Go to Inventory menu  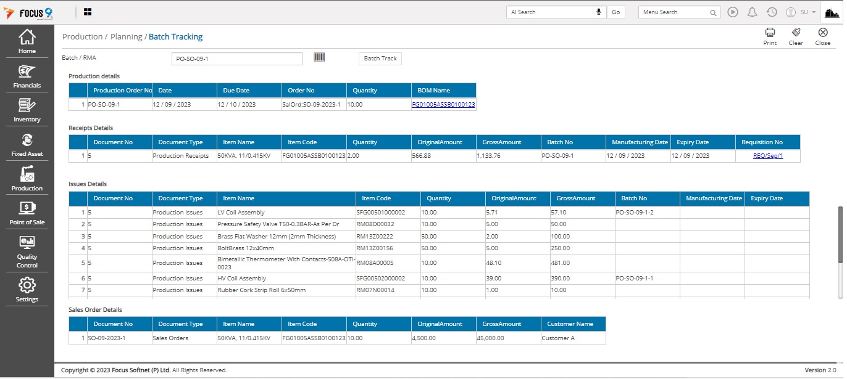pyautogui.click(x=27, y=110)
